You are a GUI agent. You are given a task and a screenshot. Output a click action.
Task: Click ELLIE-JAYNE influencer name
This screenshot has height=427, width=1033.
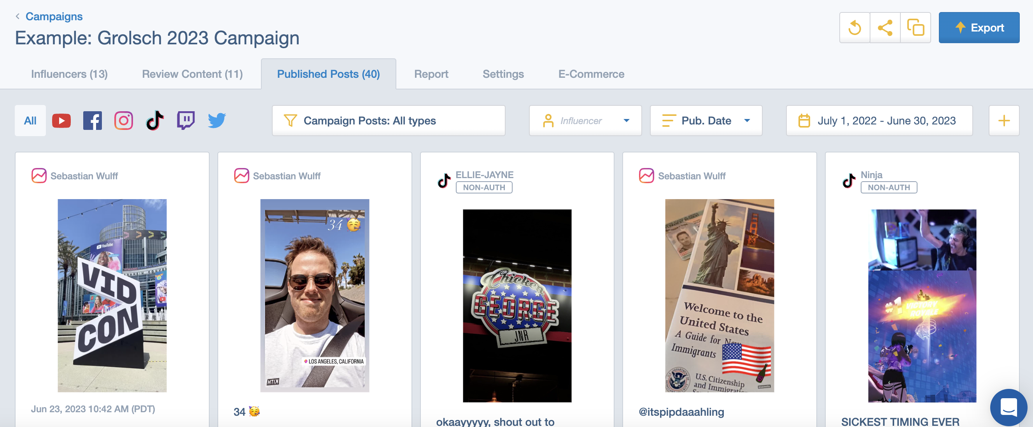(x=485, y=175)
